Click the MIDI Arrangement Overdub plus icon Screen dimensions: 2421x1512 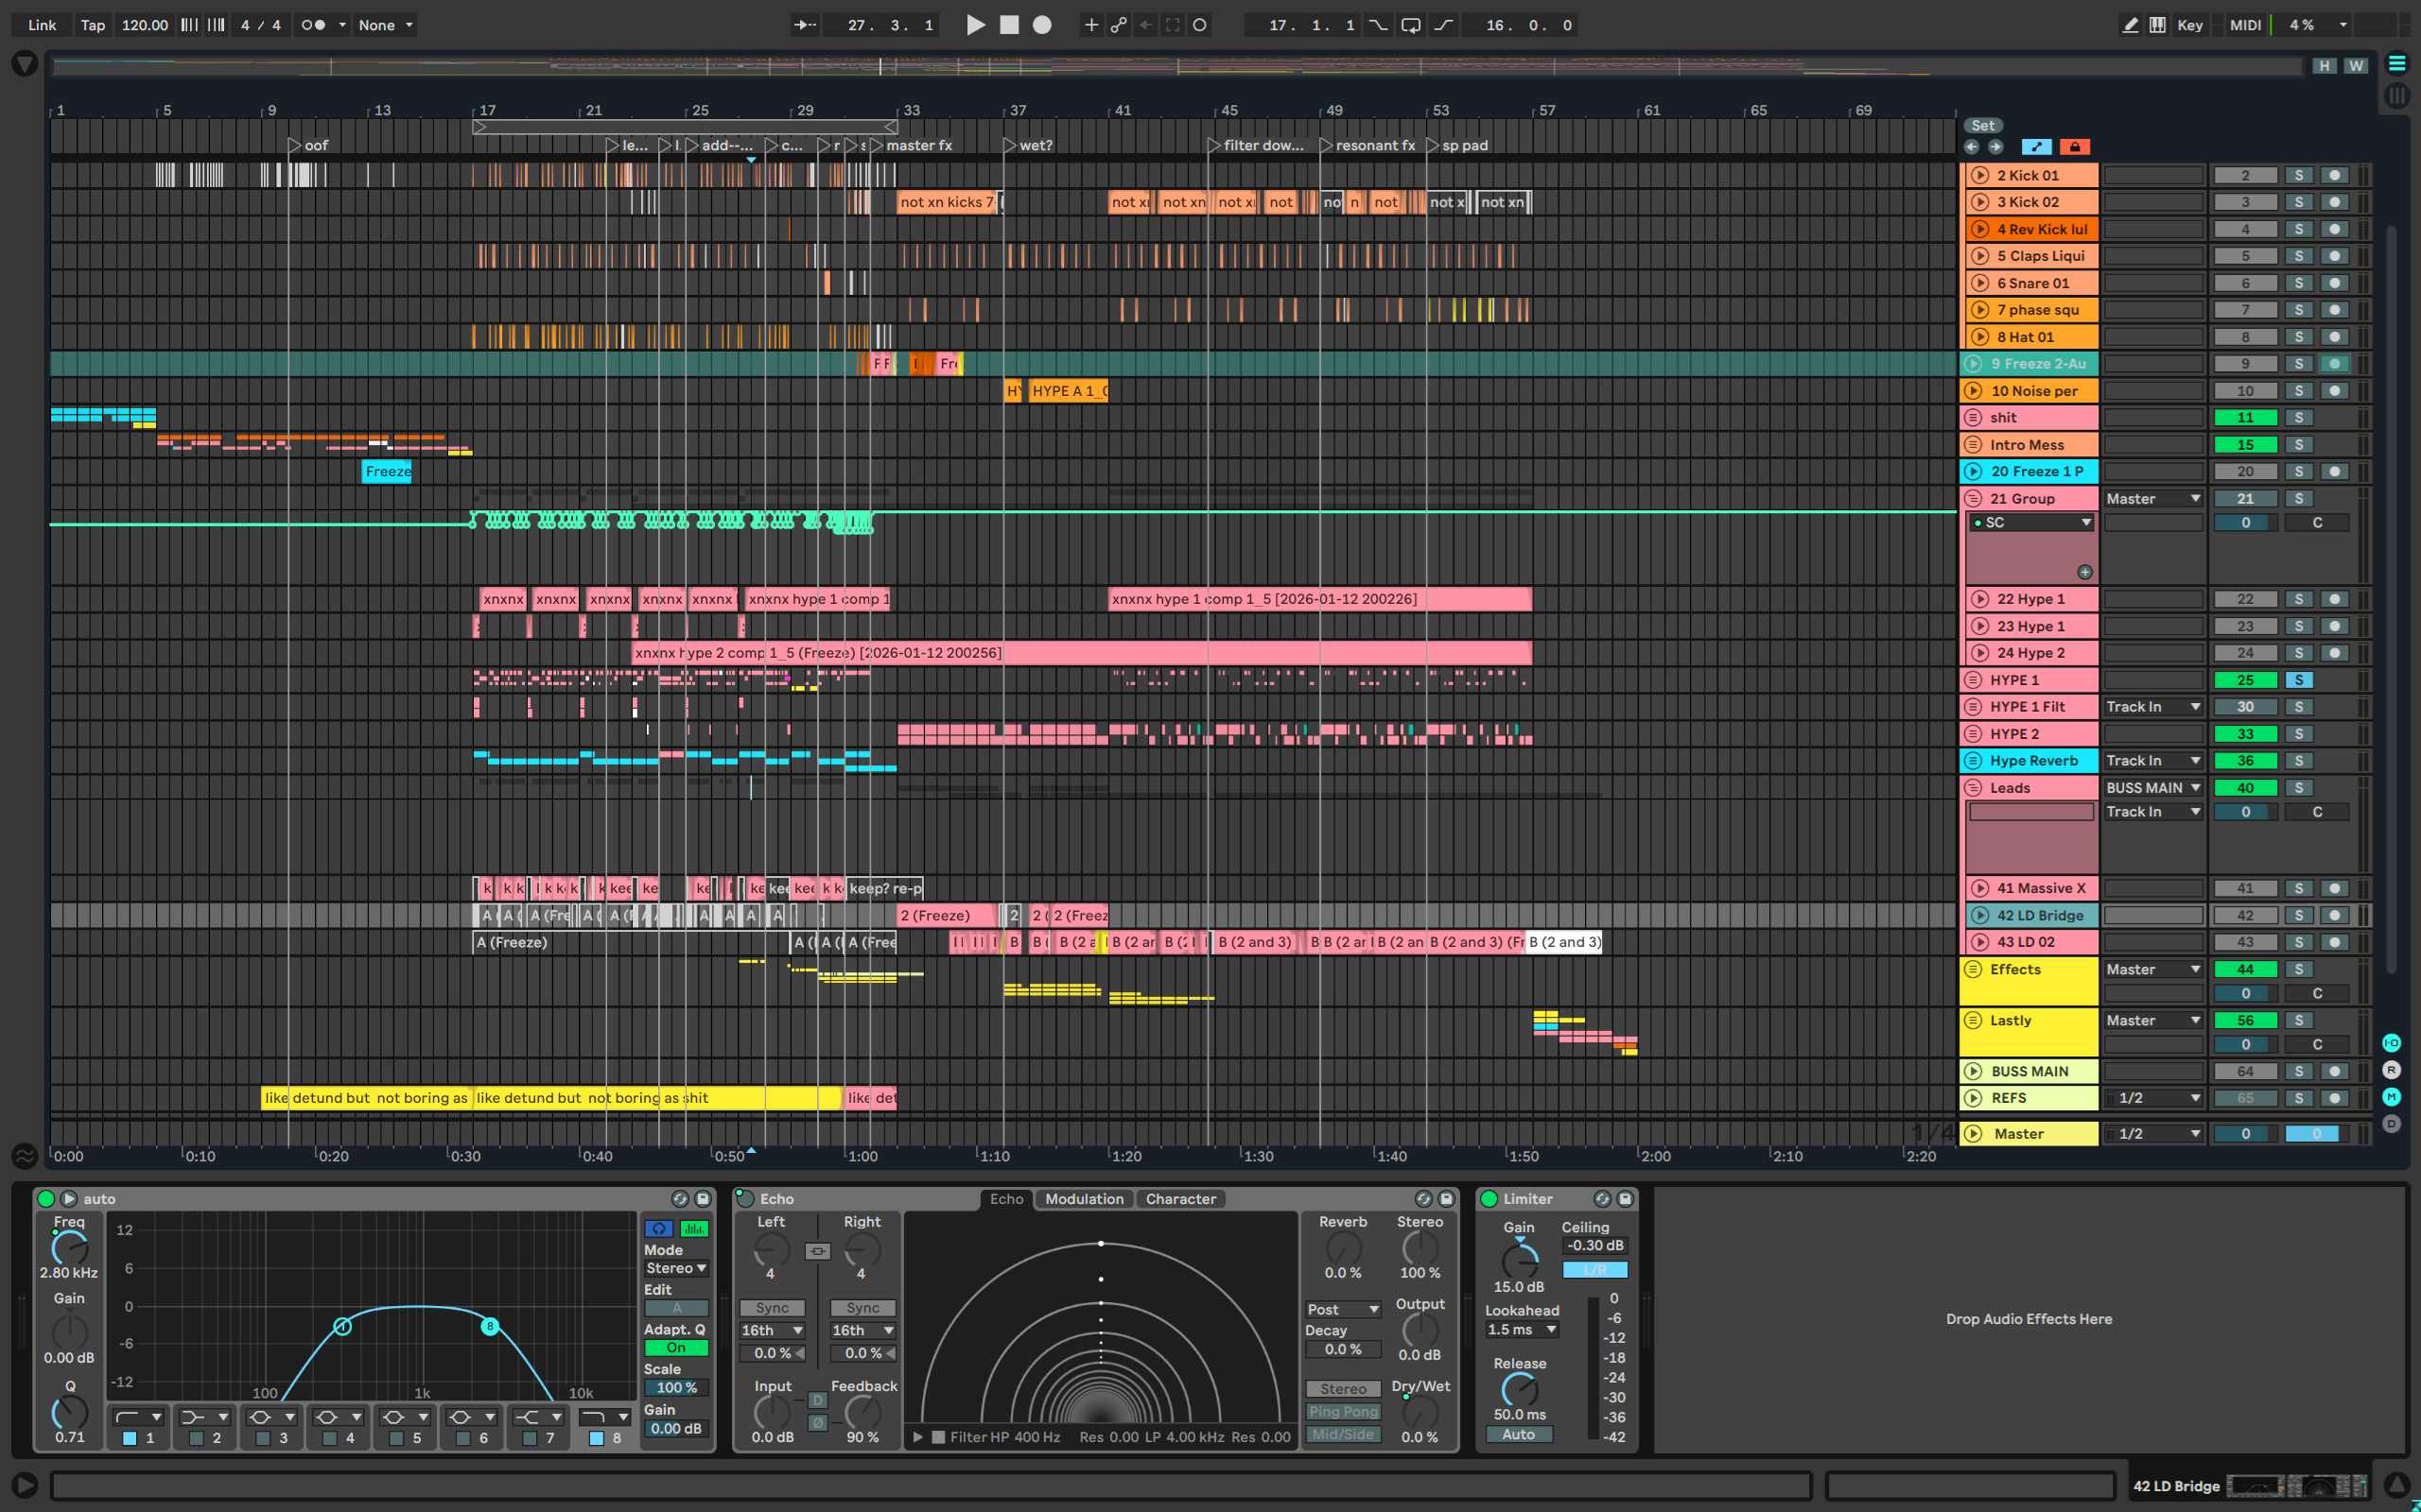(x=1090, y=25)
